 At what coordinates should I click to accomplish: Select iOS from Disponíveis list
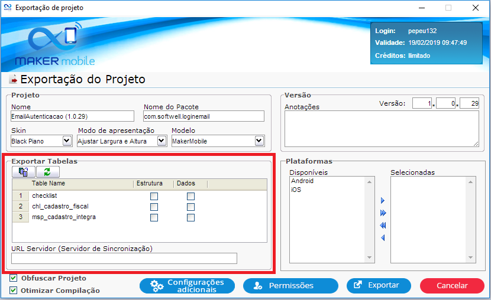point(296,190)
